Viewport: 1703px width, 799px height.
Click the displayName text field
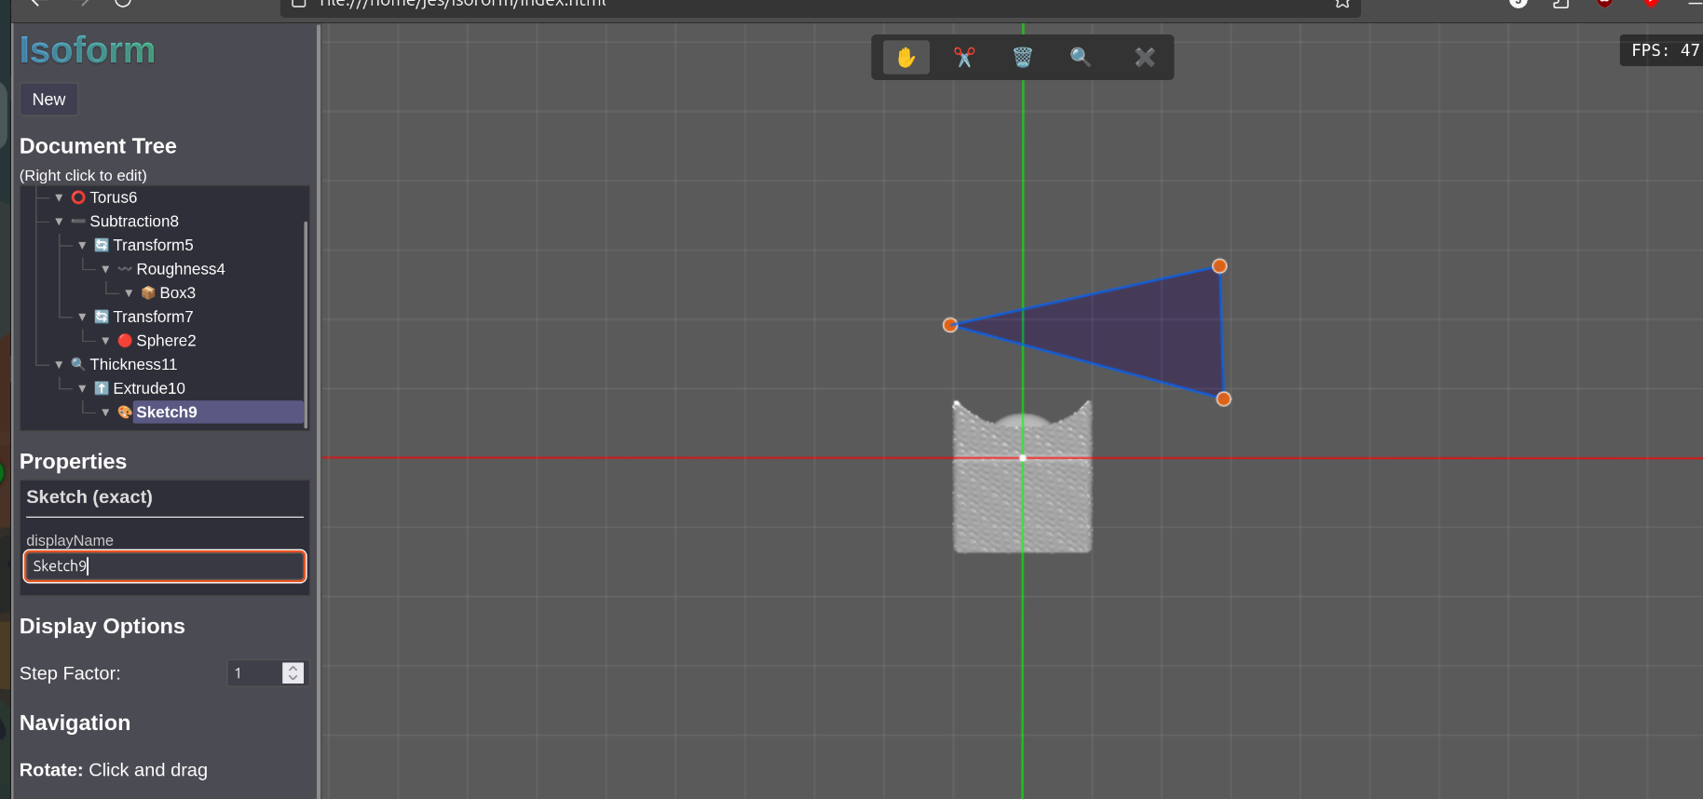click(165, 566)
